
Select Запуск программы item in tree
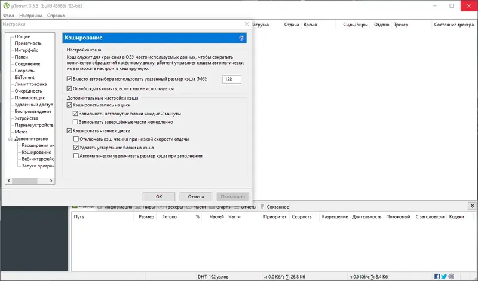tap(38, 166)
